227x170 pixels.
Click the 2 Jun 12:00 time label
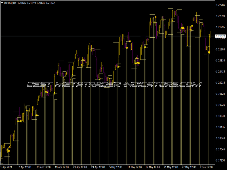tap(206, 167)
